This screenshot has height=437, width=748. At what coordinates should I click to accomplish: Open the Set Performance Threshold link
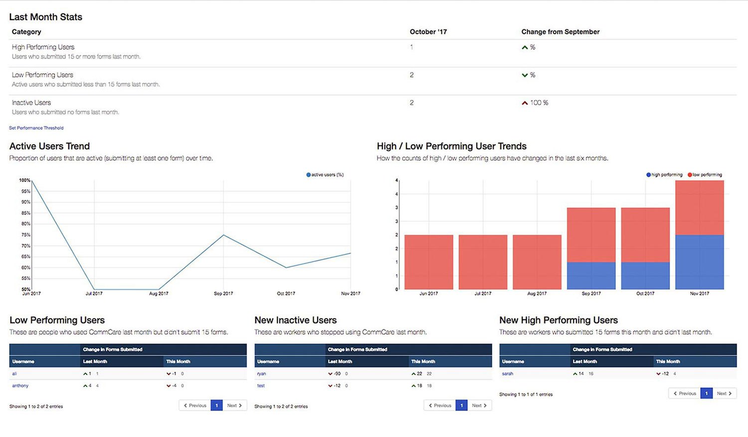36,128
